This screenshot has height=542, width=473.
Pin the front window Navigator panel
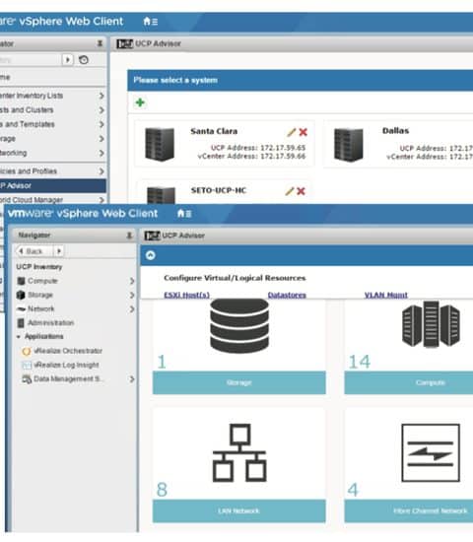click(x=129, y=236)
